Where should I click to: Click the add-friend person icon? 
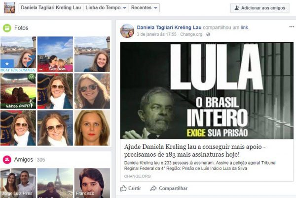237,8
